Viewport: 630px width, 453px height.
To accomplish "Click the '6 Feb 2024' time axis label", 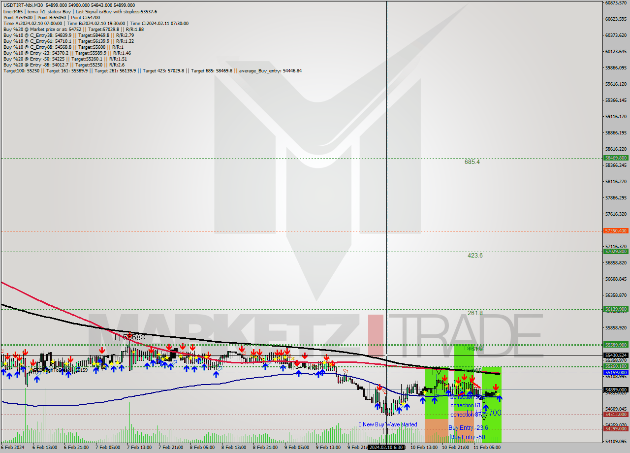I will point(13,448).
